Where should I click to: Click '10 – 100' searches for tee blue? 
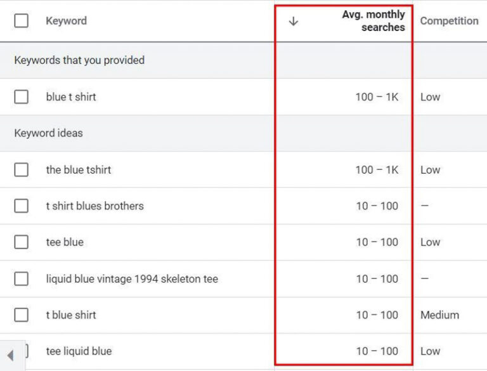[377, 242]
